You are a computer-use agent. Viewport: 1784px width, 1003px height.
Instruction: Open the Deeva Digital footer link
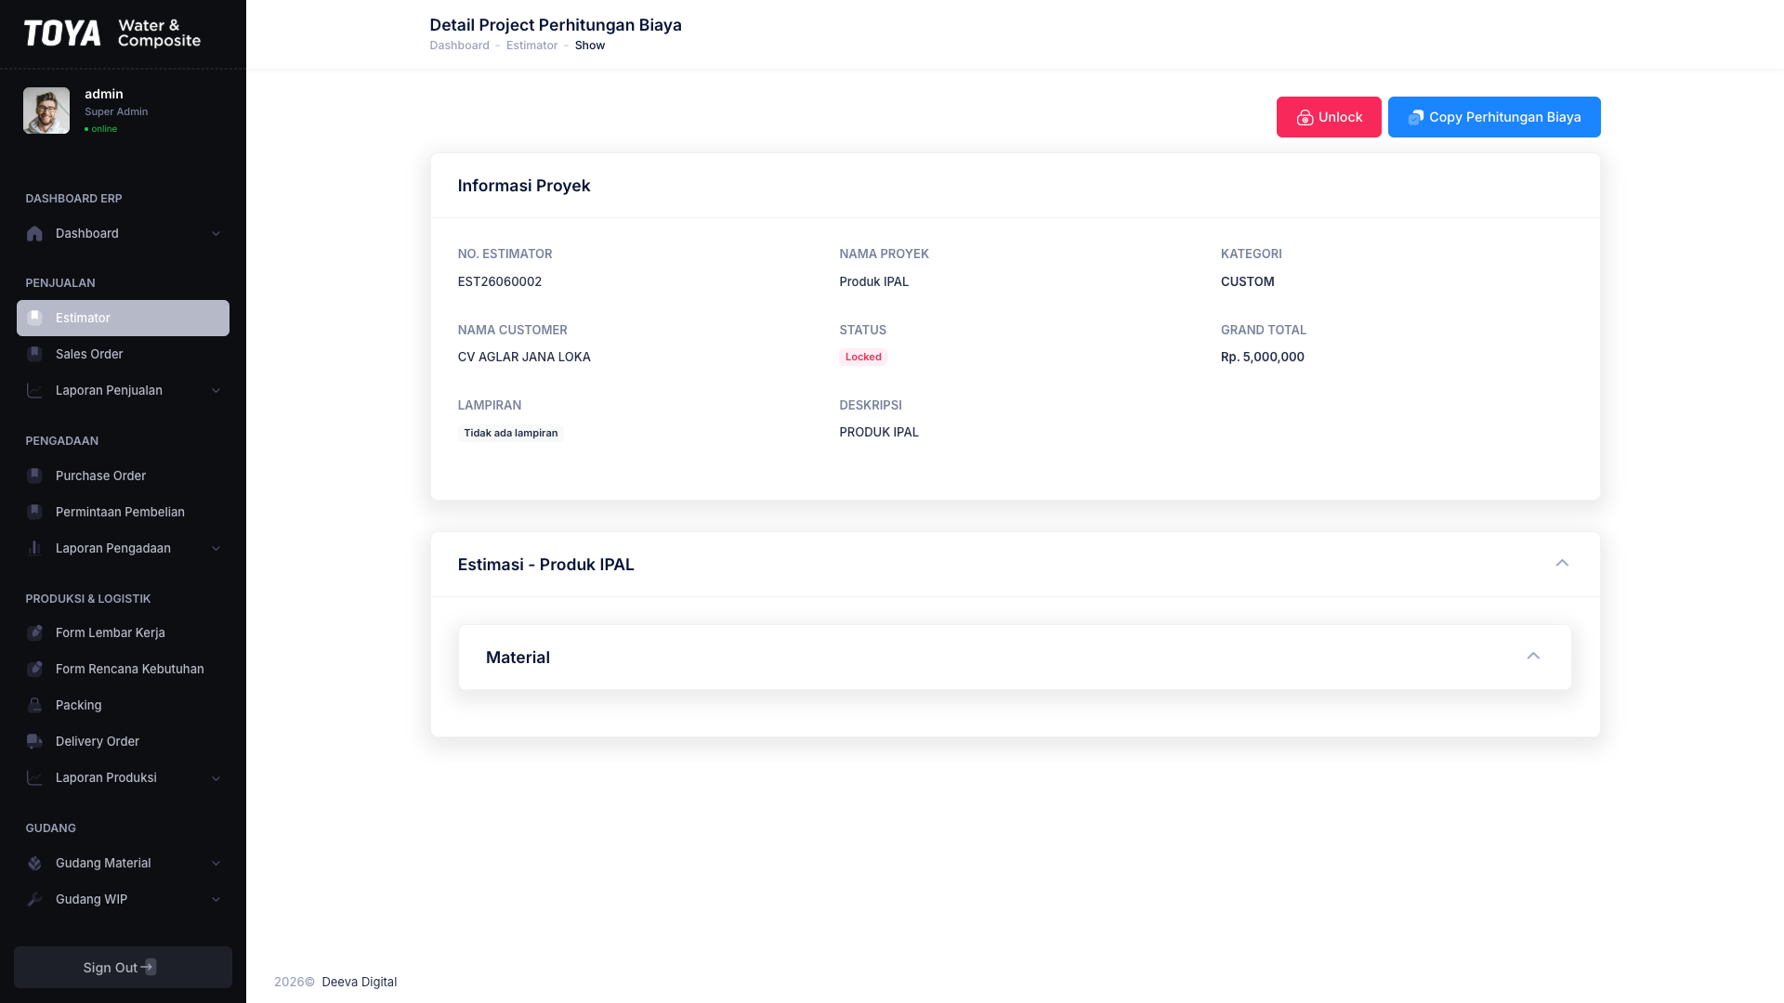[x=359, y=983]
